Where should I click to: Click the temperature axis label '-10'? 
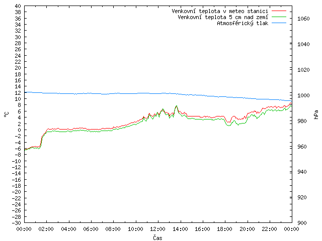(x=16, y=161)
